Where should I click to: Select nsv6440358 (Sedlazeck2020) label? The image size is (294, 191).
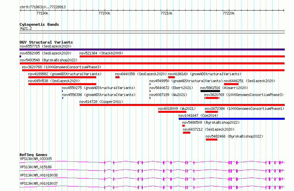tap(141, 74)
